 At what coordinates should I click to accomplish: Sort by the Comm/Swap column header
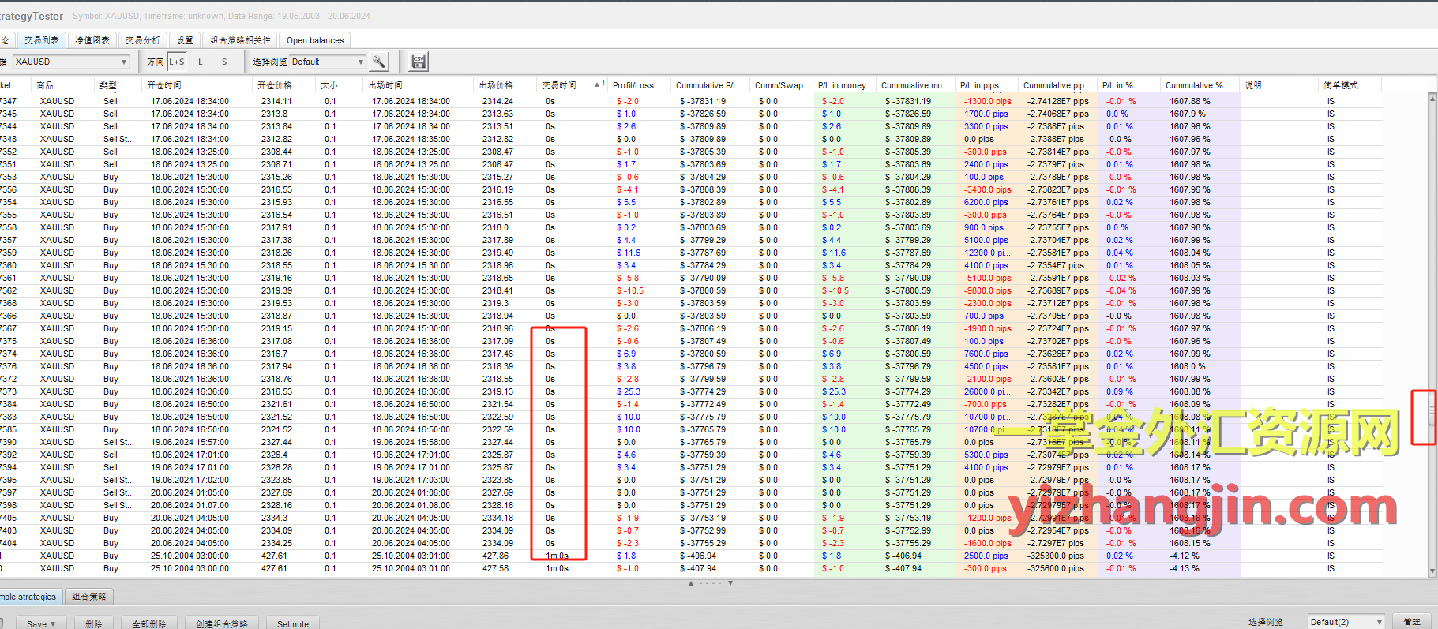[x=782, y=85]
